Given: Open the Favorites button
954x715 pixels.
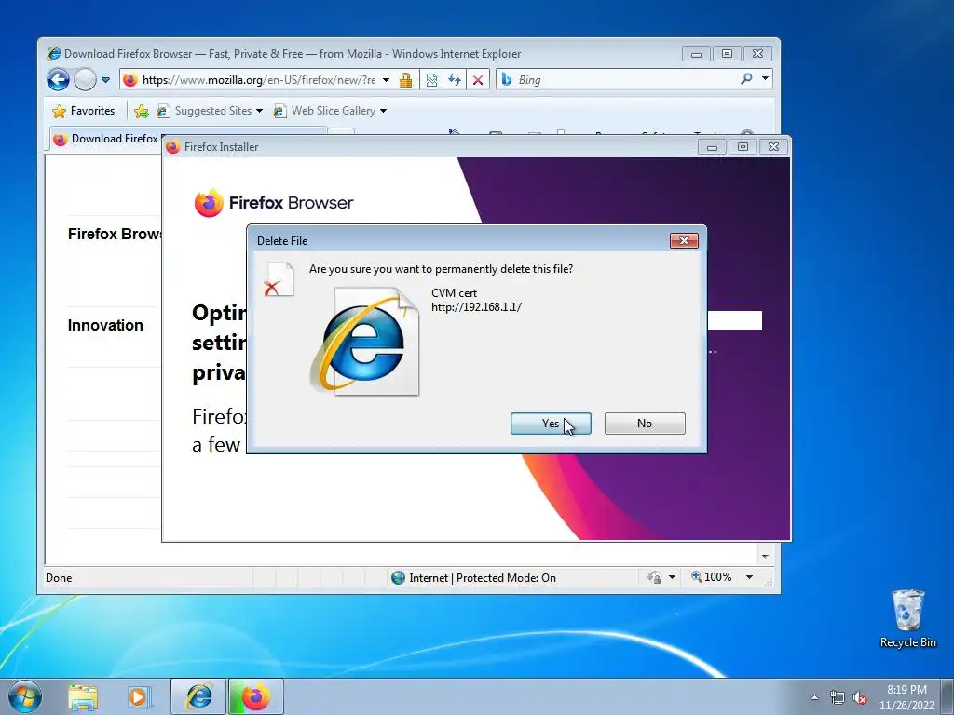Looking at the screenshot, I should tap(84, 111).
